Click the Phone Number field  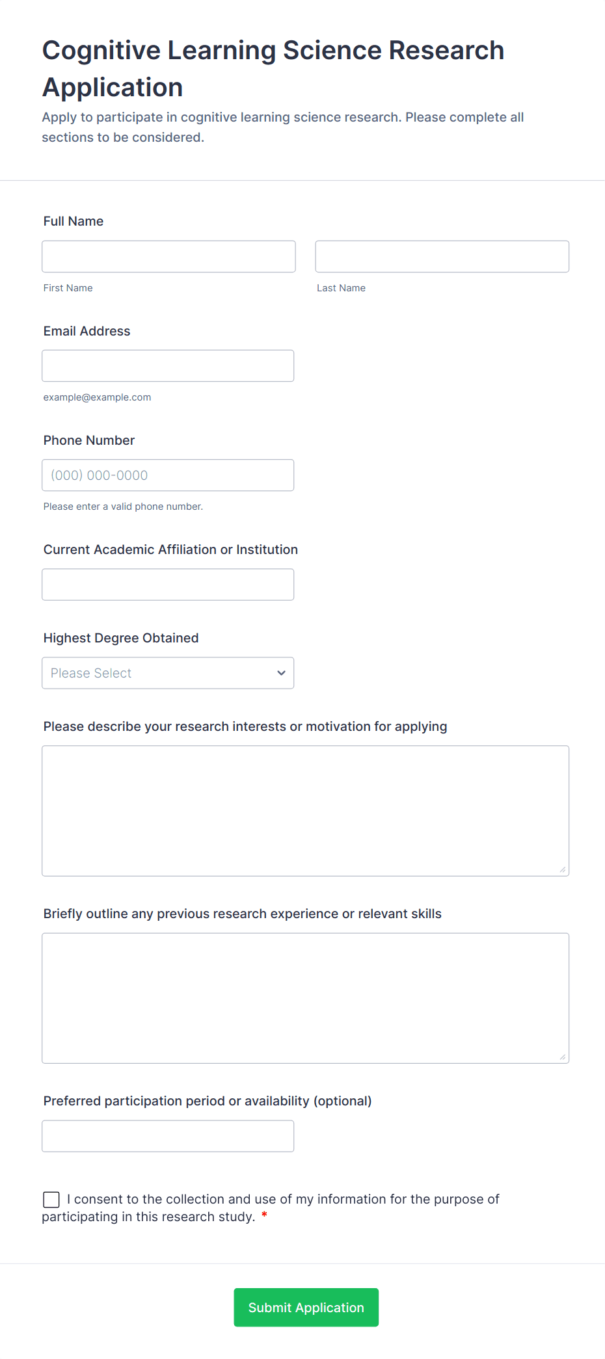click(x=168, y=475)
